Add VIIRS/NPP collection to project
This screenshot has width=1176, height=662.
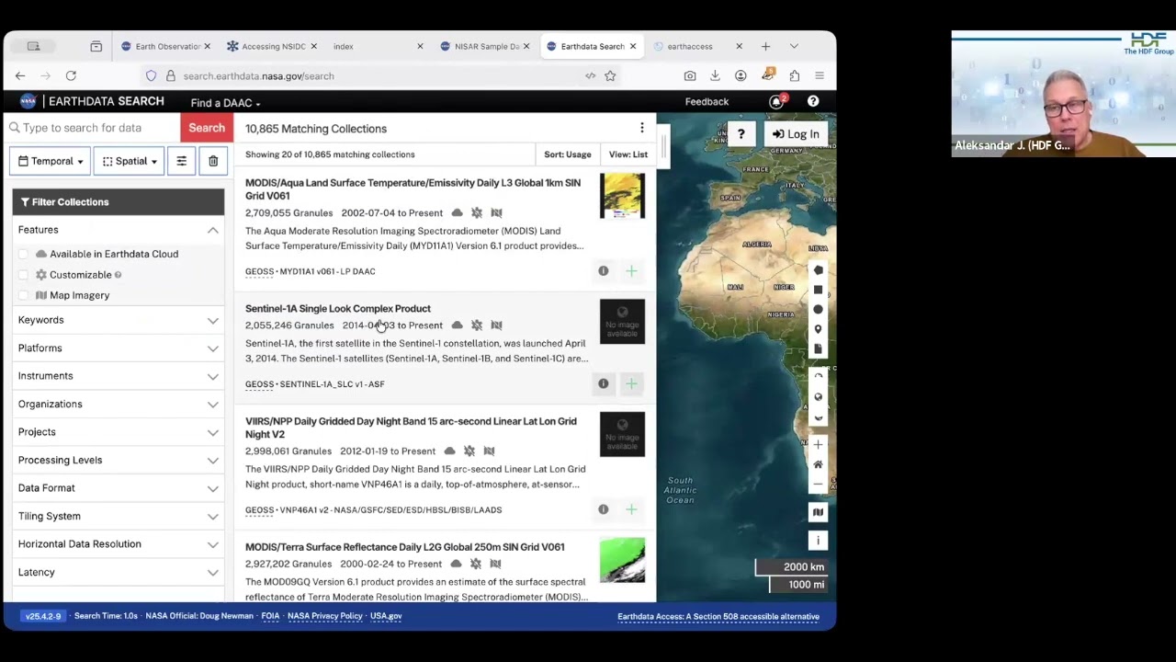tap(631, 509)
